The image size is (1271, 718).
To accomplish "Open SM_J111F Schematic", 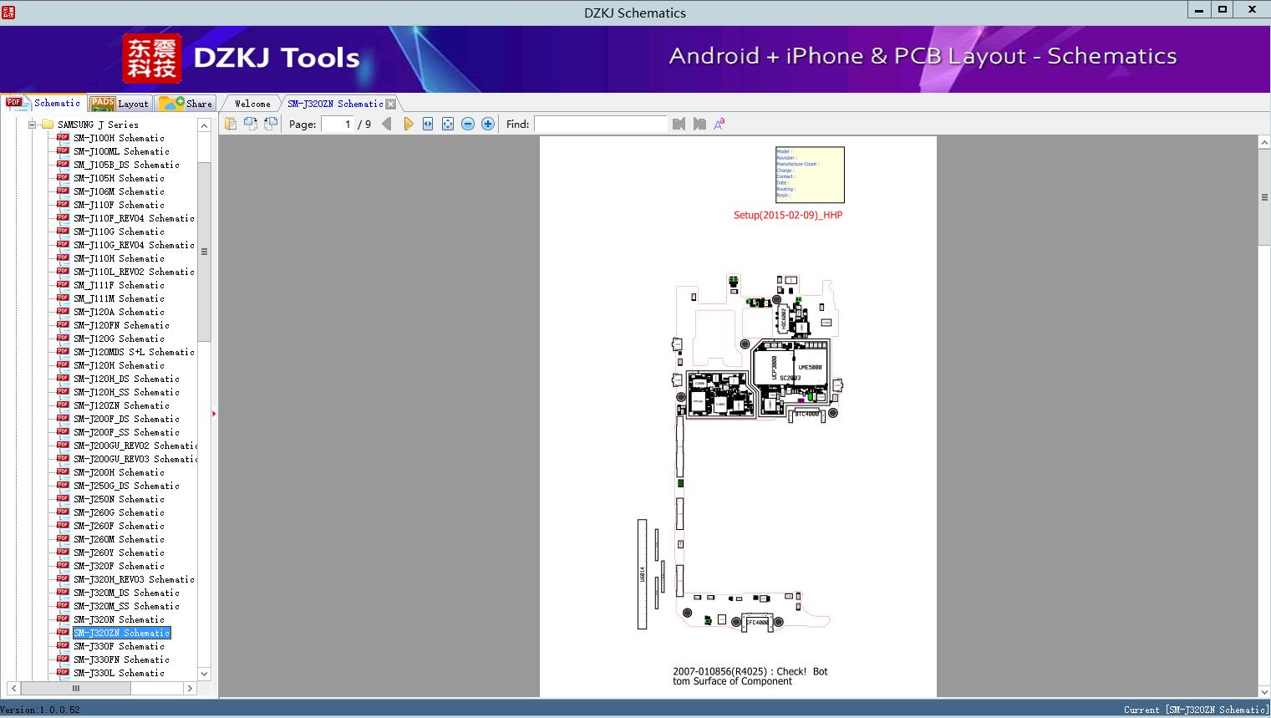I will pos(119,285).
